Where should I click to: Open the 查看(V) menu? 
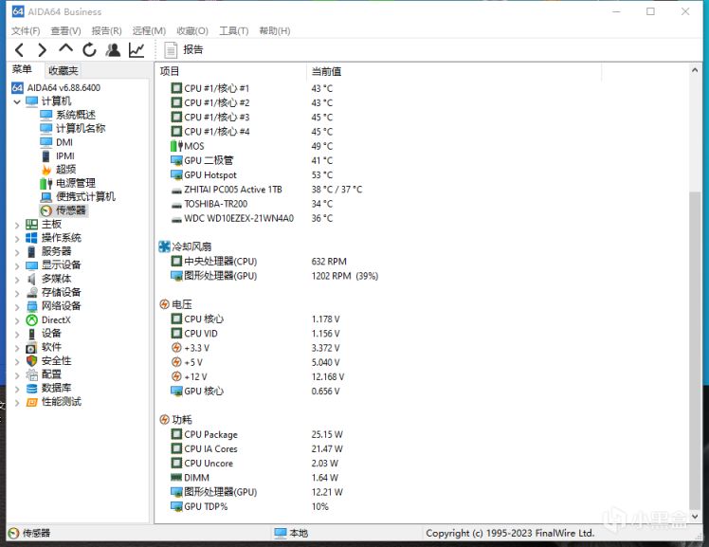pyautogui.click(x=66, y=30)
